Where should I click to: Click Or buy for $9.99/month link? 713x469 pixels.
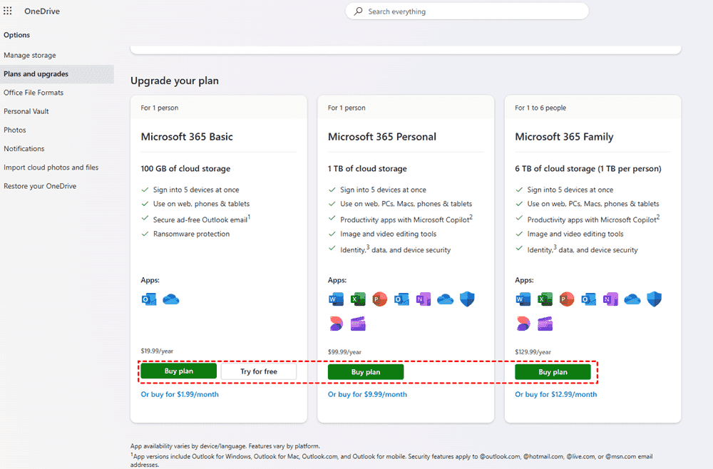coord(367,394)
